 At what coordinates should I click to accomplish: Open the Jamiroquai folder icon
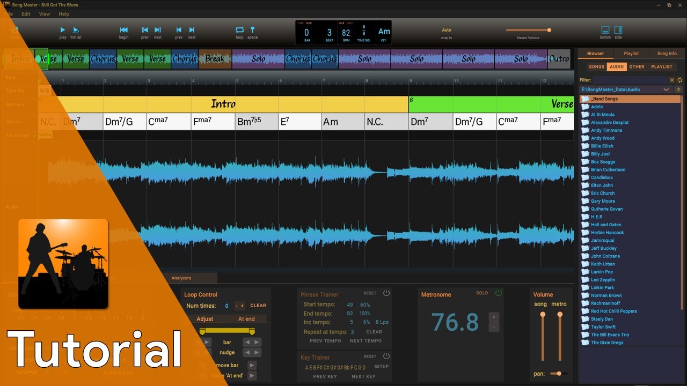coord(586,240)
